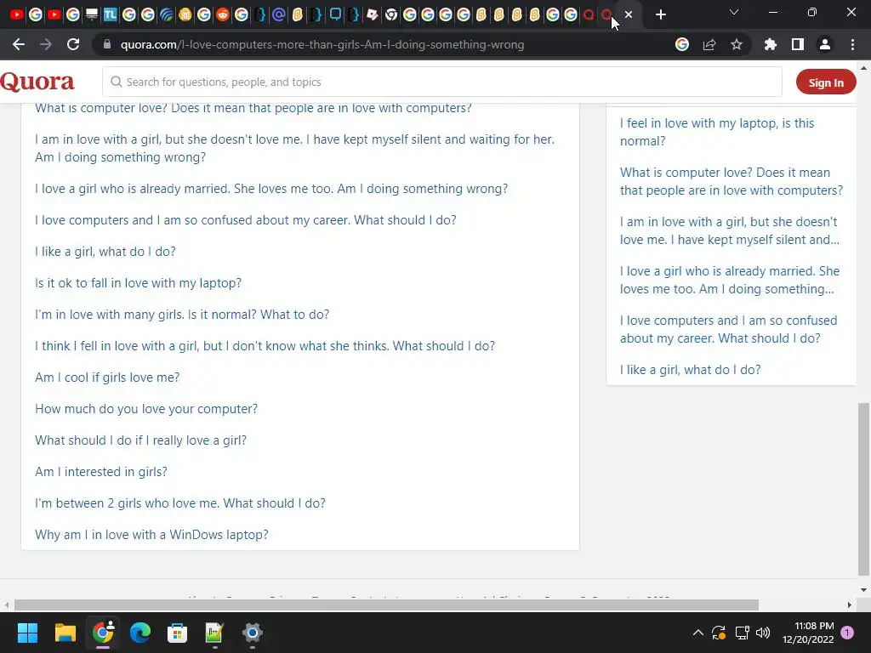Switch to the purple @ favicon tab
Screen dimensions: 871x653
(x=279, y=14)
